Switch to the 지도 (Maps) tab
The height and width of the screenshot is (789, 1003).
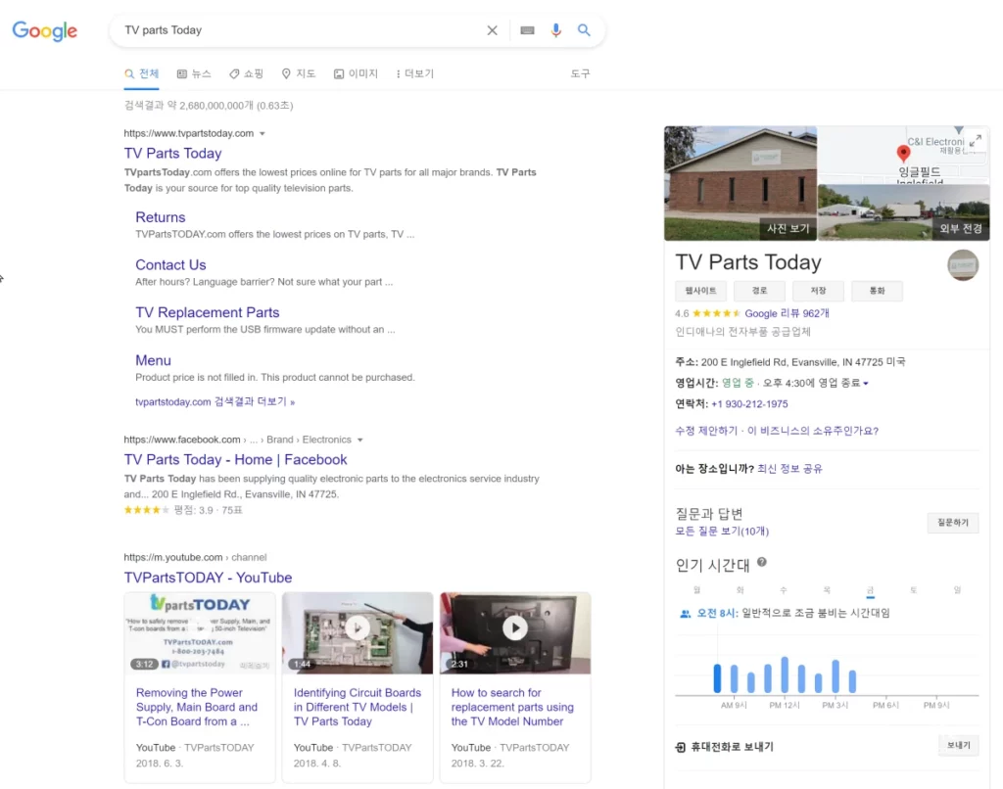299,73
